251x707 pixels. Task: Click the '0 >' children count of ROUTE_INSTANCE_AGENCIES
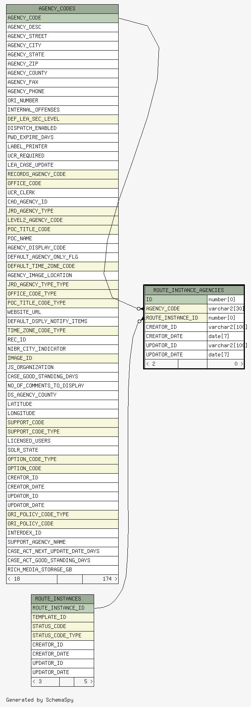tap(225, 364)
